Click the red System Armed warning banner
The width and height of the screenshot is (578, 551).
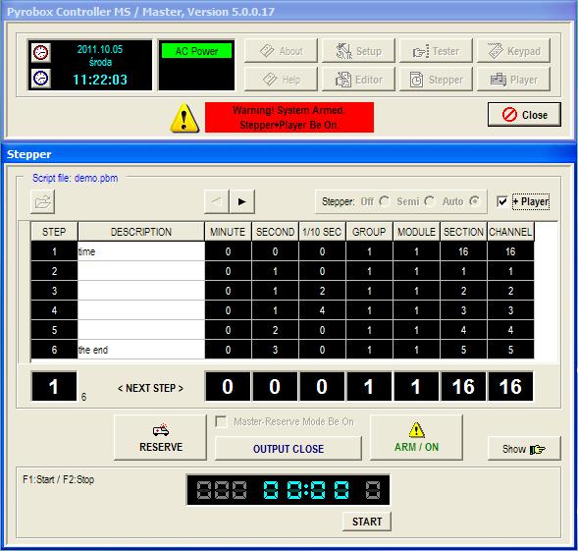click(x=289, y=117)
